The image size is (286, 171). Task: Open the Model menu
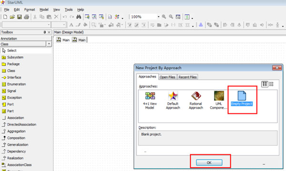44,9
